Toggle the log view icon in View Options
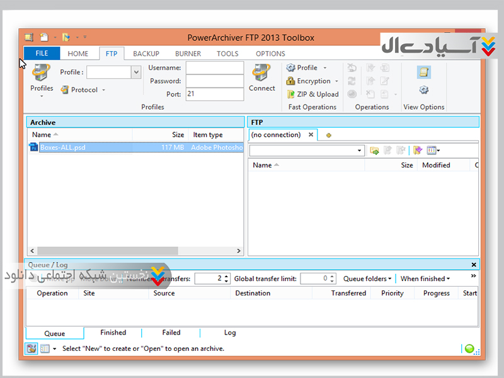The width and height of the screenshot is (504, 378). coord(424,72)
